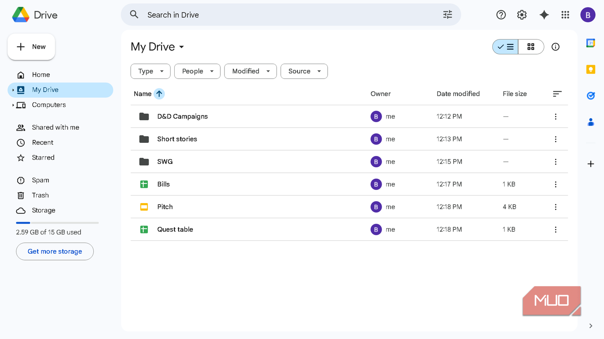Open Contacts side panel icon

(x=590, y=122)
